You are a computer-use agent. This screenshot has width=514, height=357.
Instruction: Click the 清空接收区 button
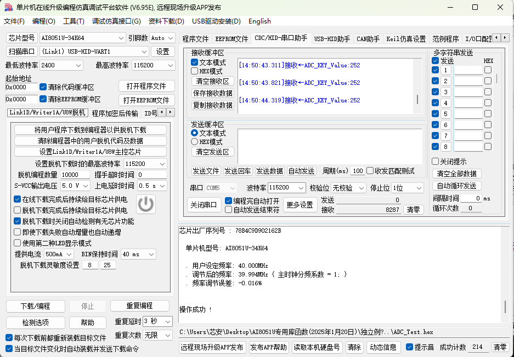pyautogui.click(x=212, y=82)
